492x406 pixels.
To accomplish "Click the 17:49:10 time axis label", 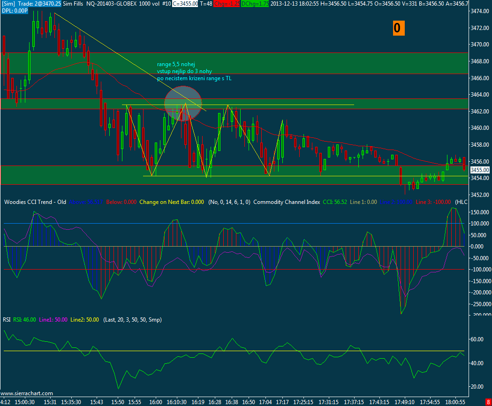I will (404, 402).
